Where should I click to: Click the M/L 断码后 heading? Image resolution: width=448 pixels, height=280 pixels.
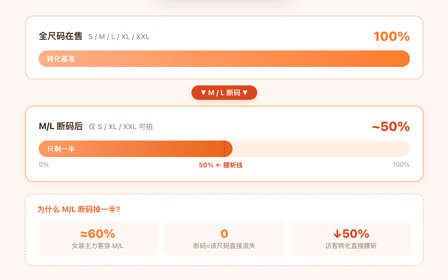[61, 126]
